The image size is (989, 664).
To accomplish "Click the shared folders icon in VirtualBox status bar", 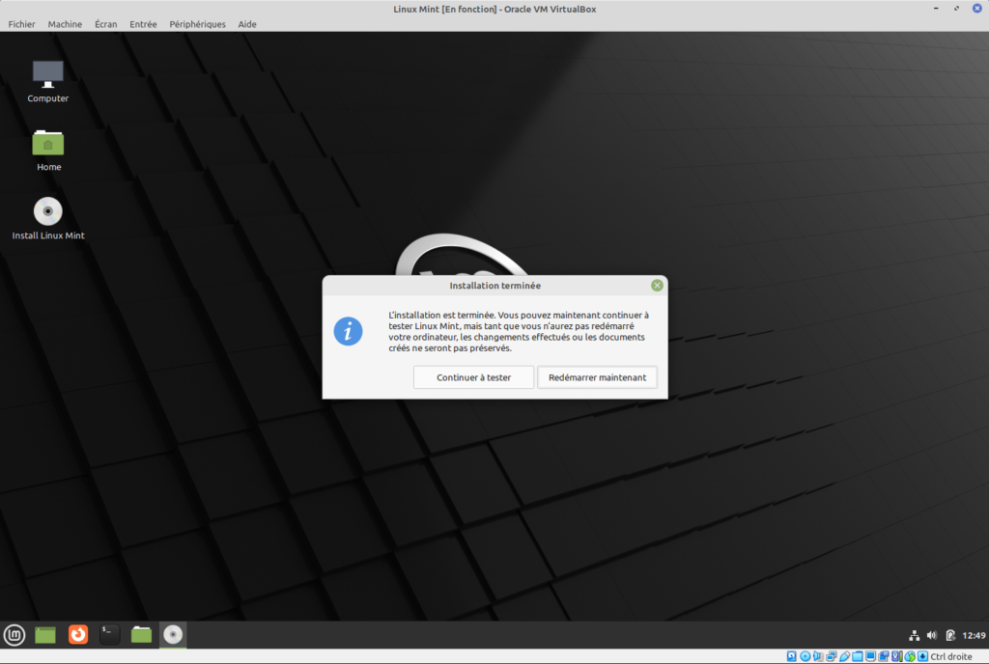I will point(859,656).
